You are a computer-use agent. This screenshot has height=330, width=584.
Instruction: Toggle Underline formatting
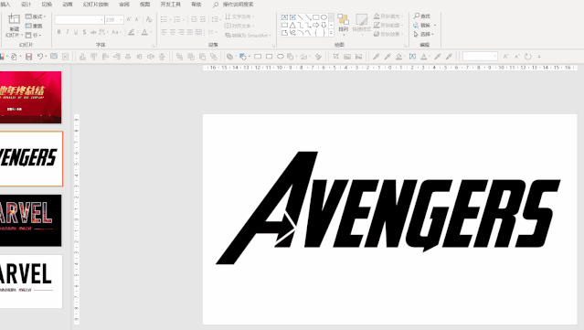pos(76,32)
